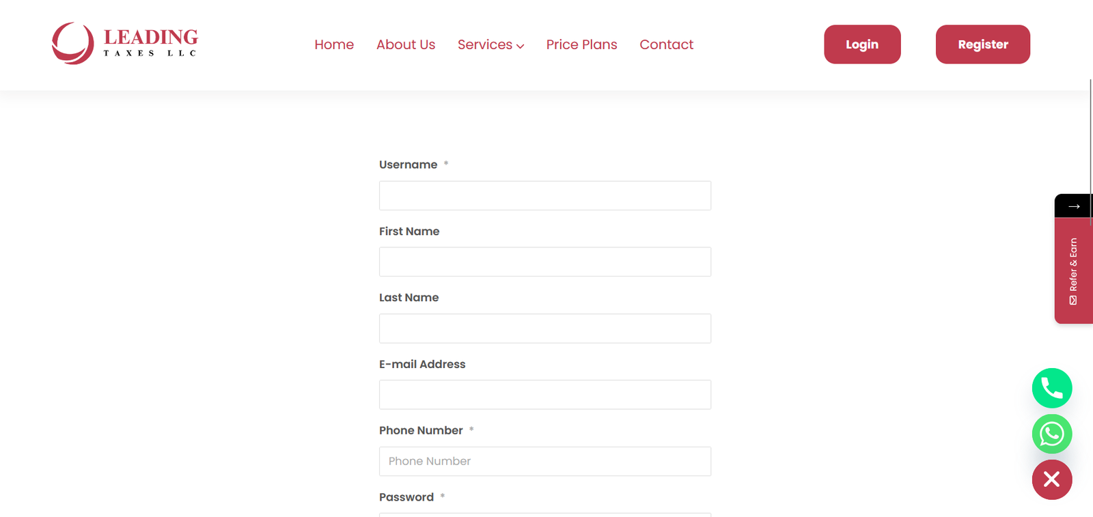Click the E-mail Address field
1093x517 pixels.
click(x=544, y=395)
